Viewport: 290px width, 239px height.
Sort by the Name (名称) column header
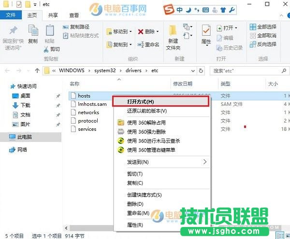(74, 84)
